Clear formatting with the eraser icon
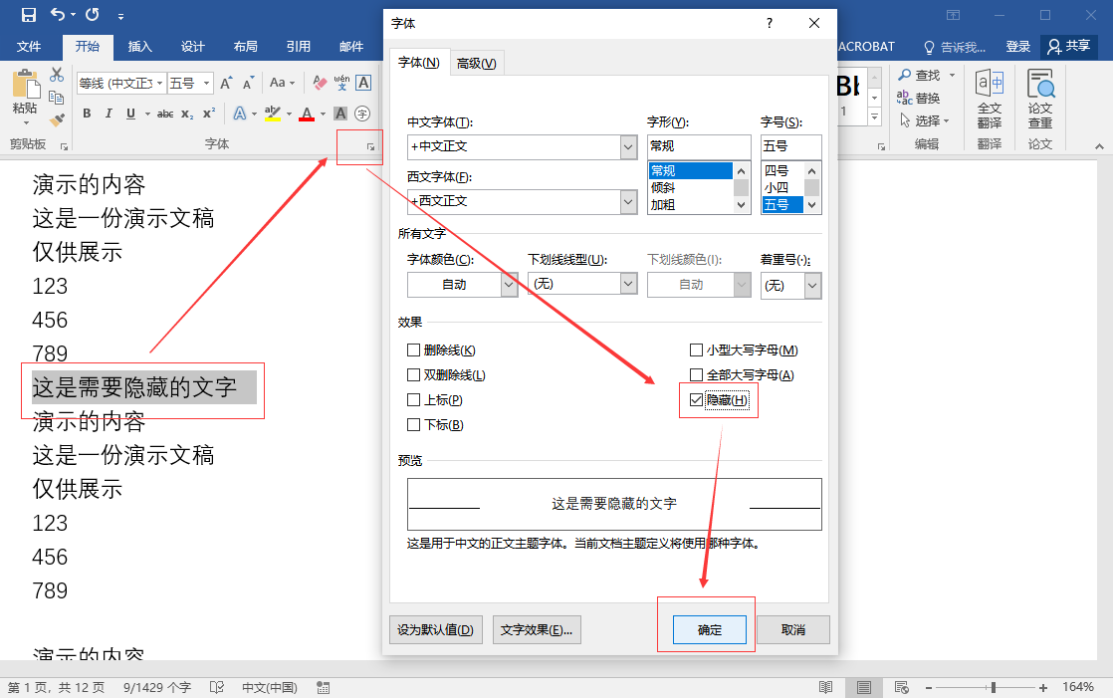This screenshot has height=698, width=1113. point(321,83)
